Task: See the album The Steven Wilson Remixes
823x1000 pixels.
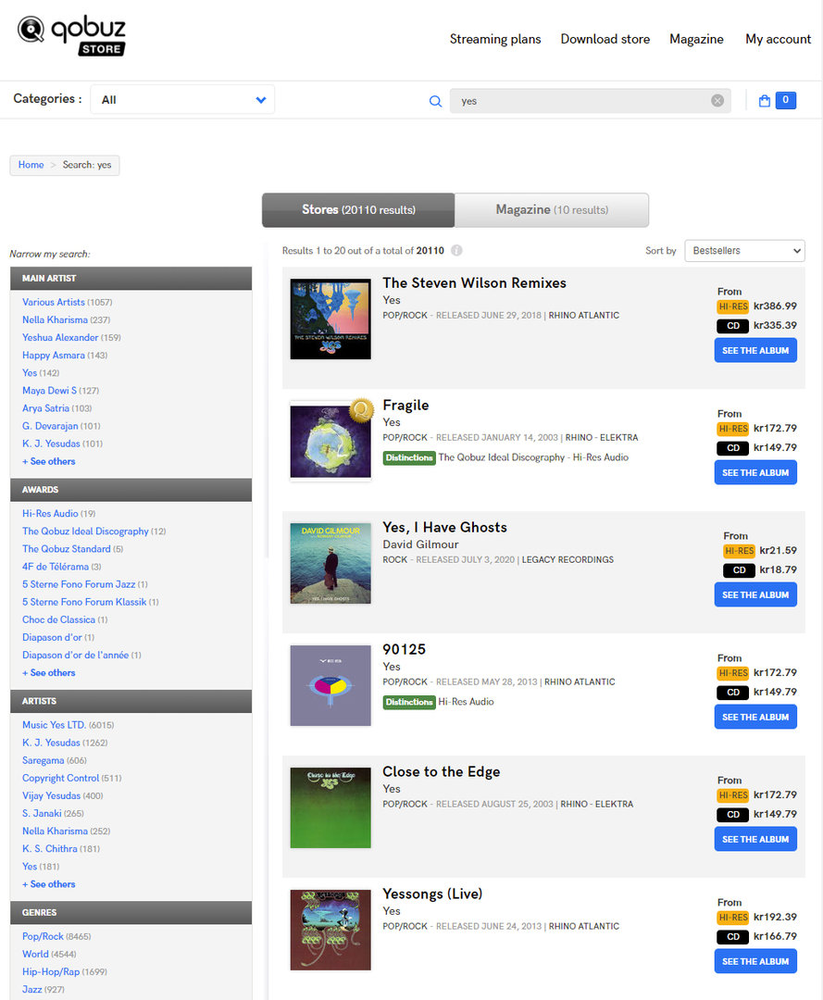Action: pos(755,351)
